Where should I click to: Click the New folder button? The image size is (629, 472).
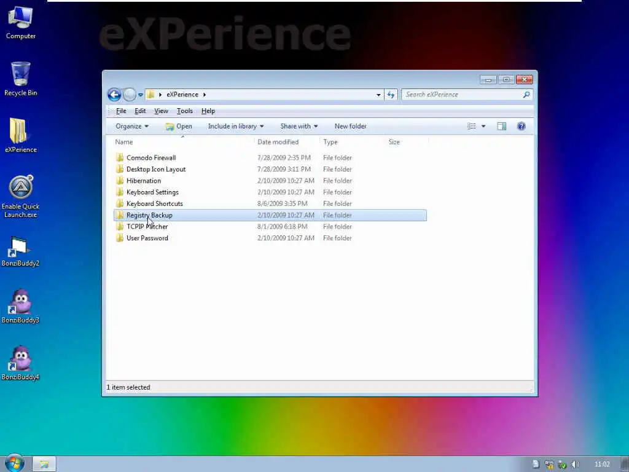[350, 126]
